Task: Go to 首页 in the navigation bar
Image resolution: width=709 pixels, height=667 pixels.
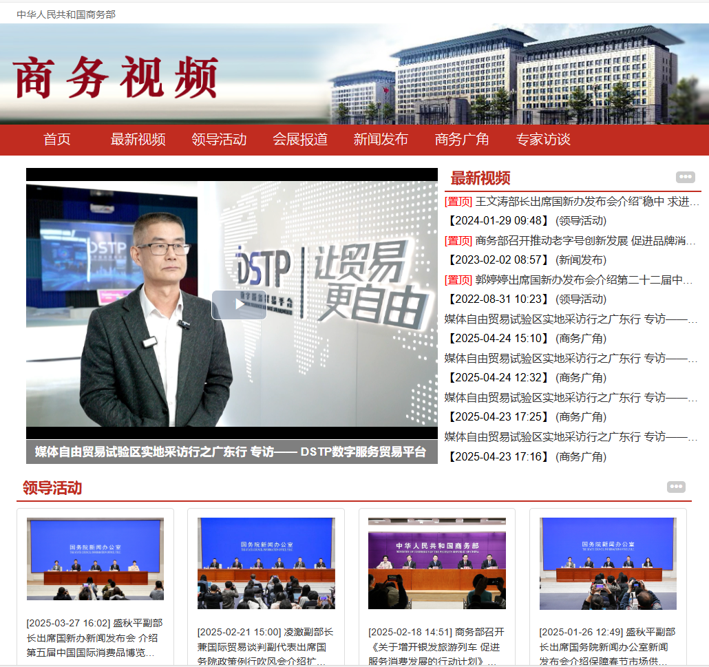Action: (x=57, y=139)
